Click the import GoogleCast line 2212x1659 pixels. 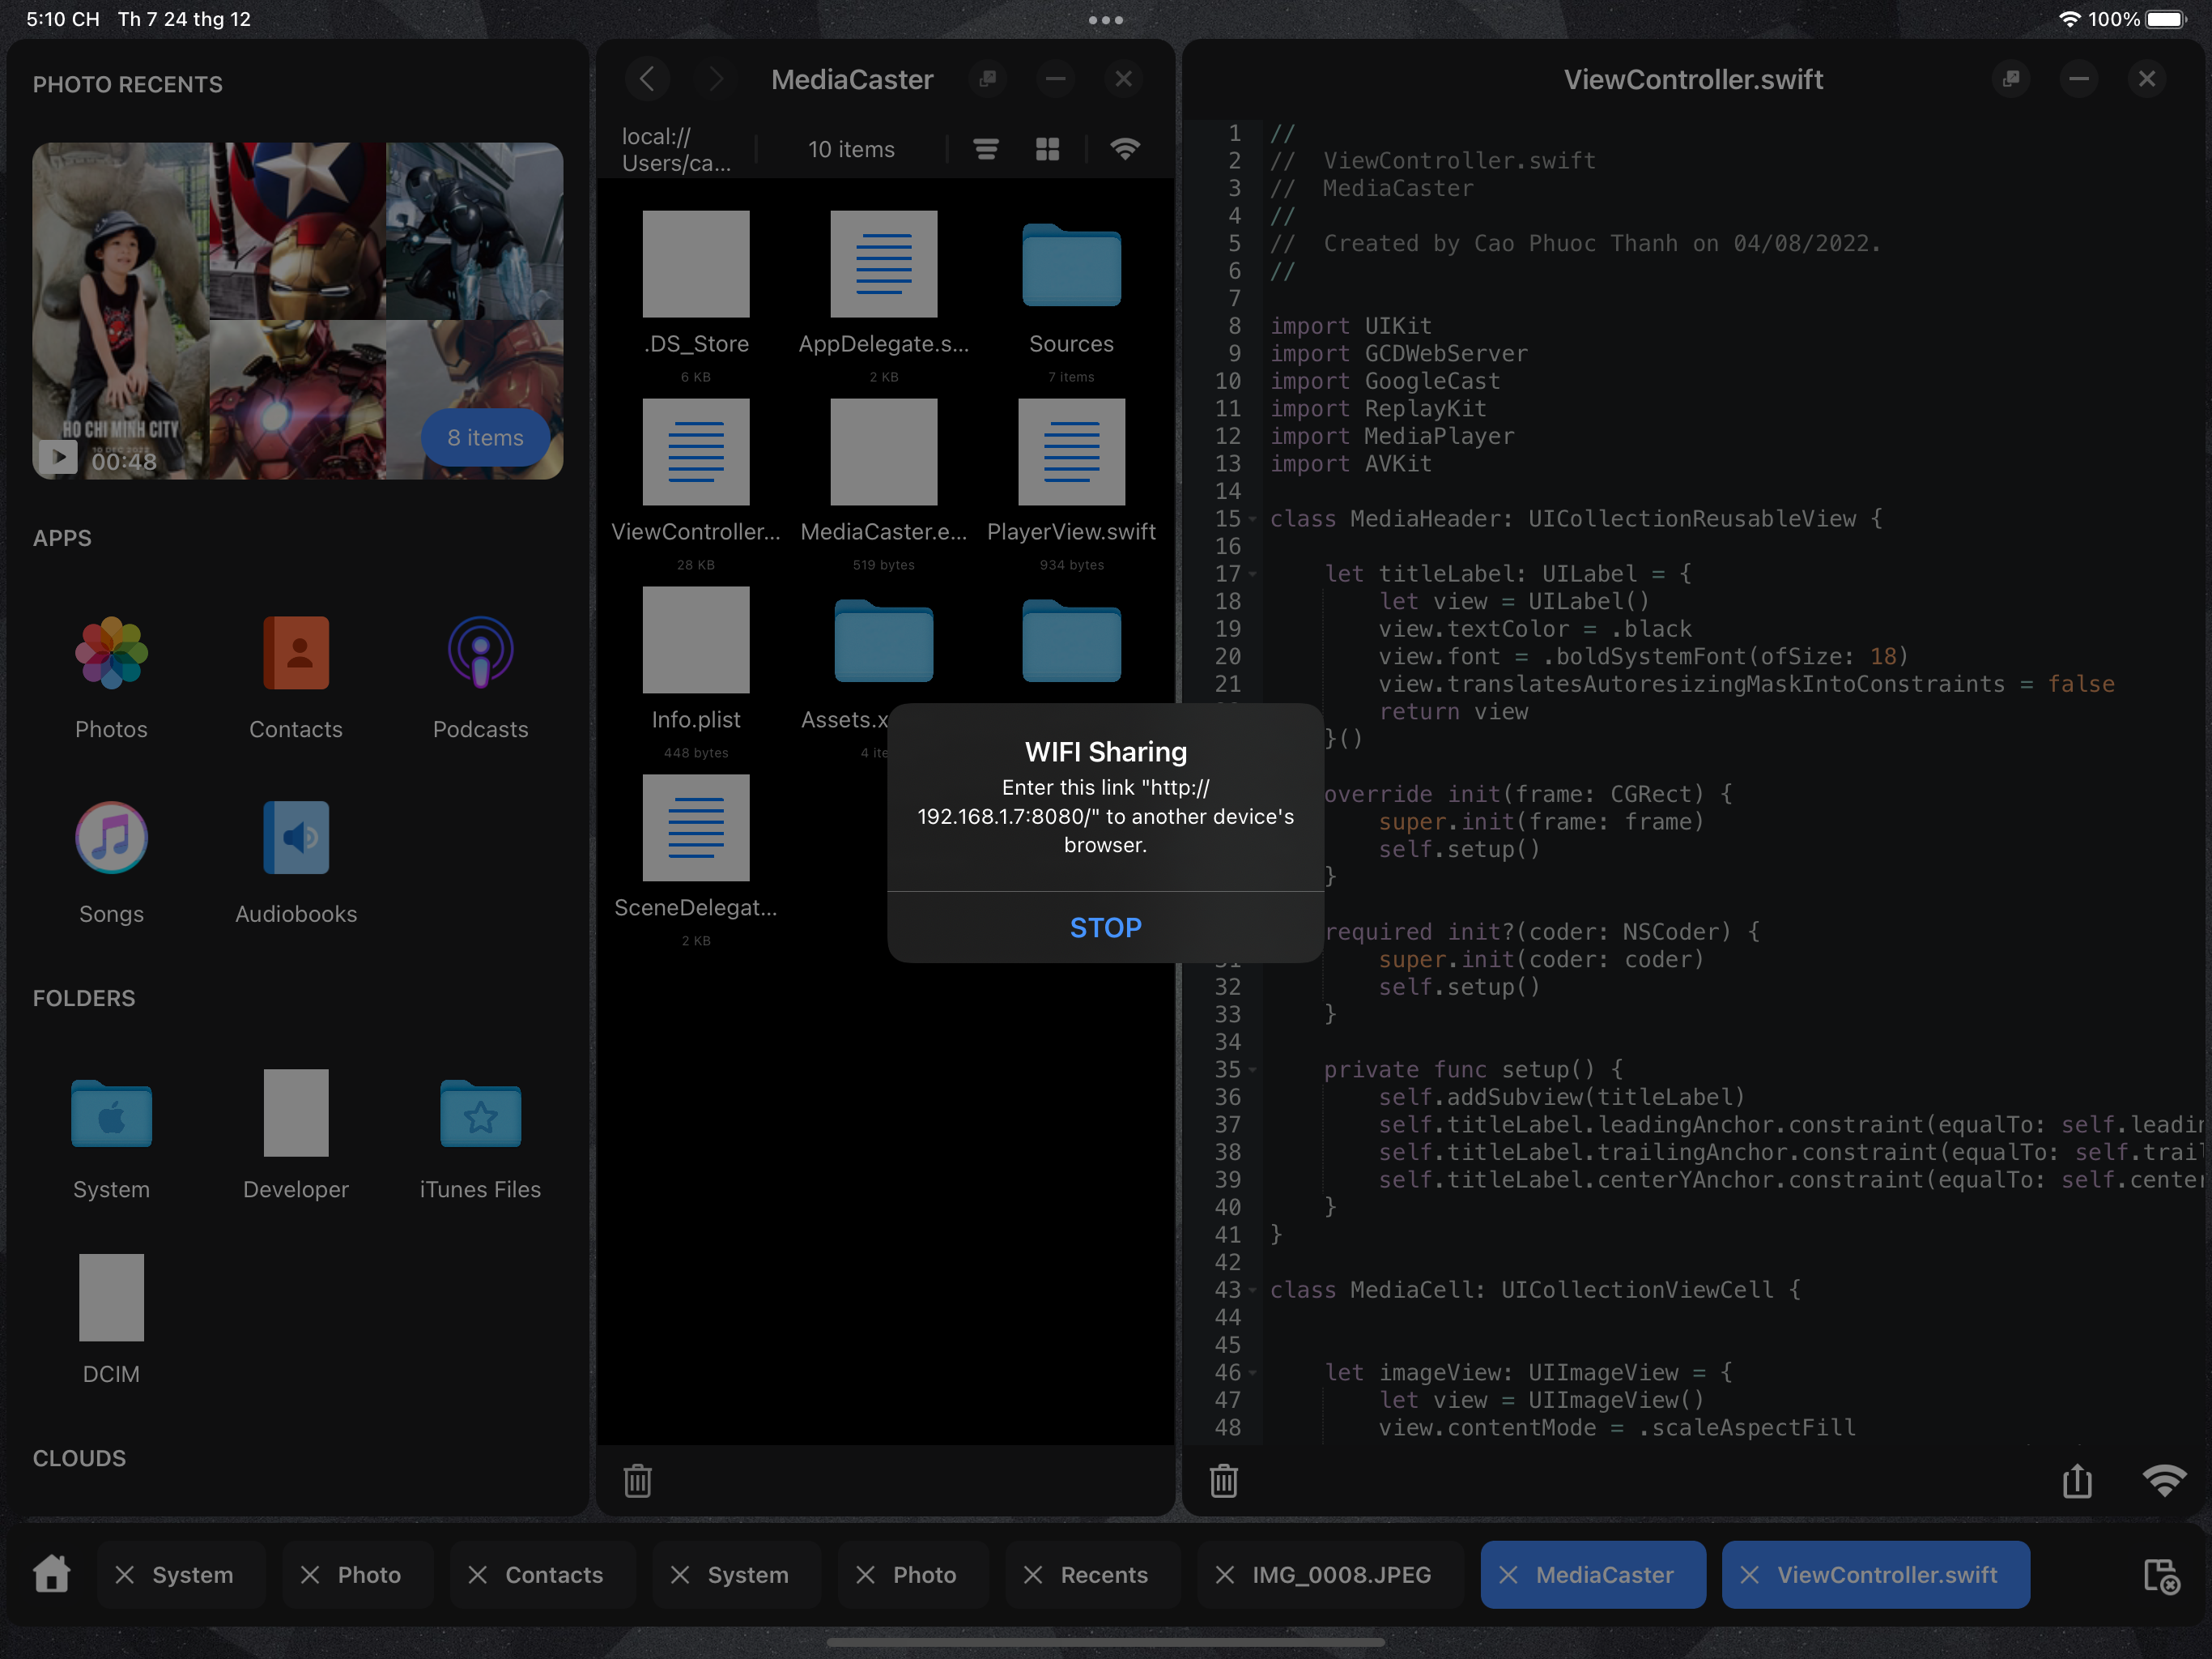(x=1384, y=382)
